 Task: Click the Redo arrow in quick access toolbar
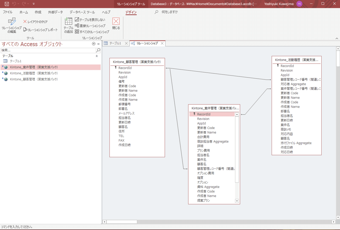point(24,4)
